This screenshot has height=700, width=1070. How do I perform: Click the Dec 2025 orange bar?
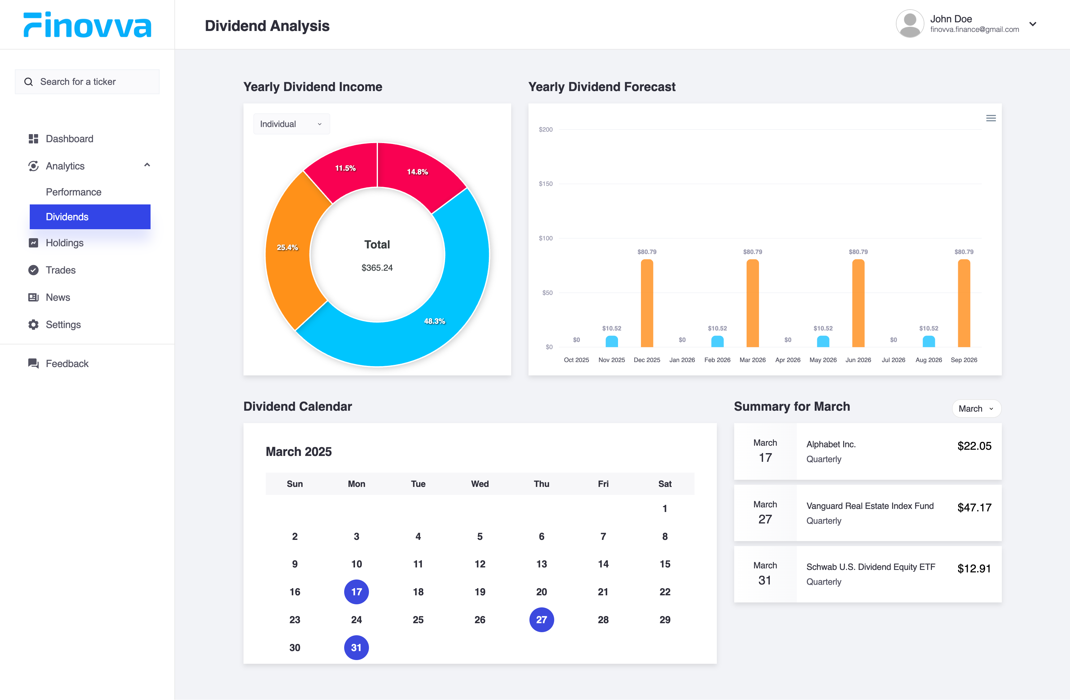coord(647,304)
